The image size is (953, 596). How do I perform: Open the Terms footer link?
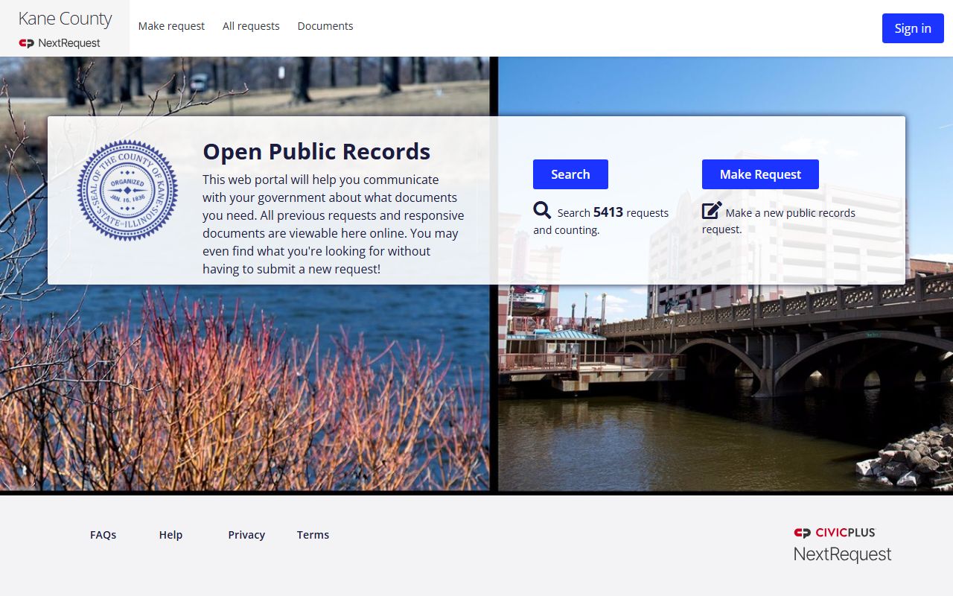pyautogui.click(x=313, y=535)
